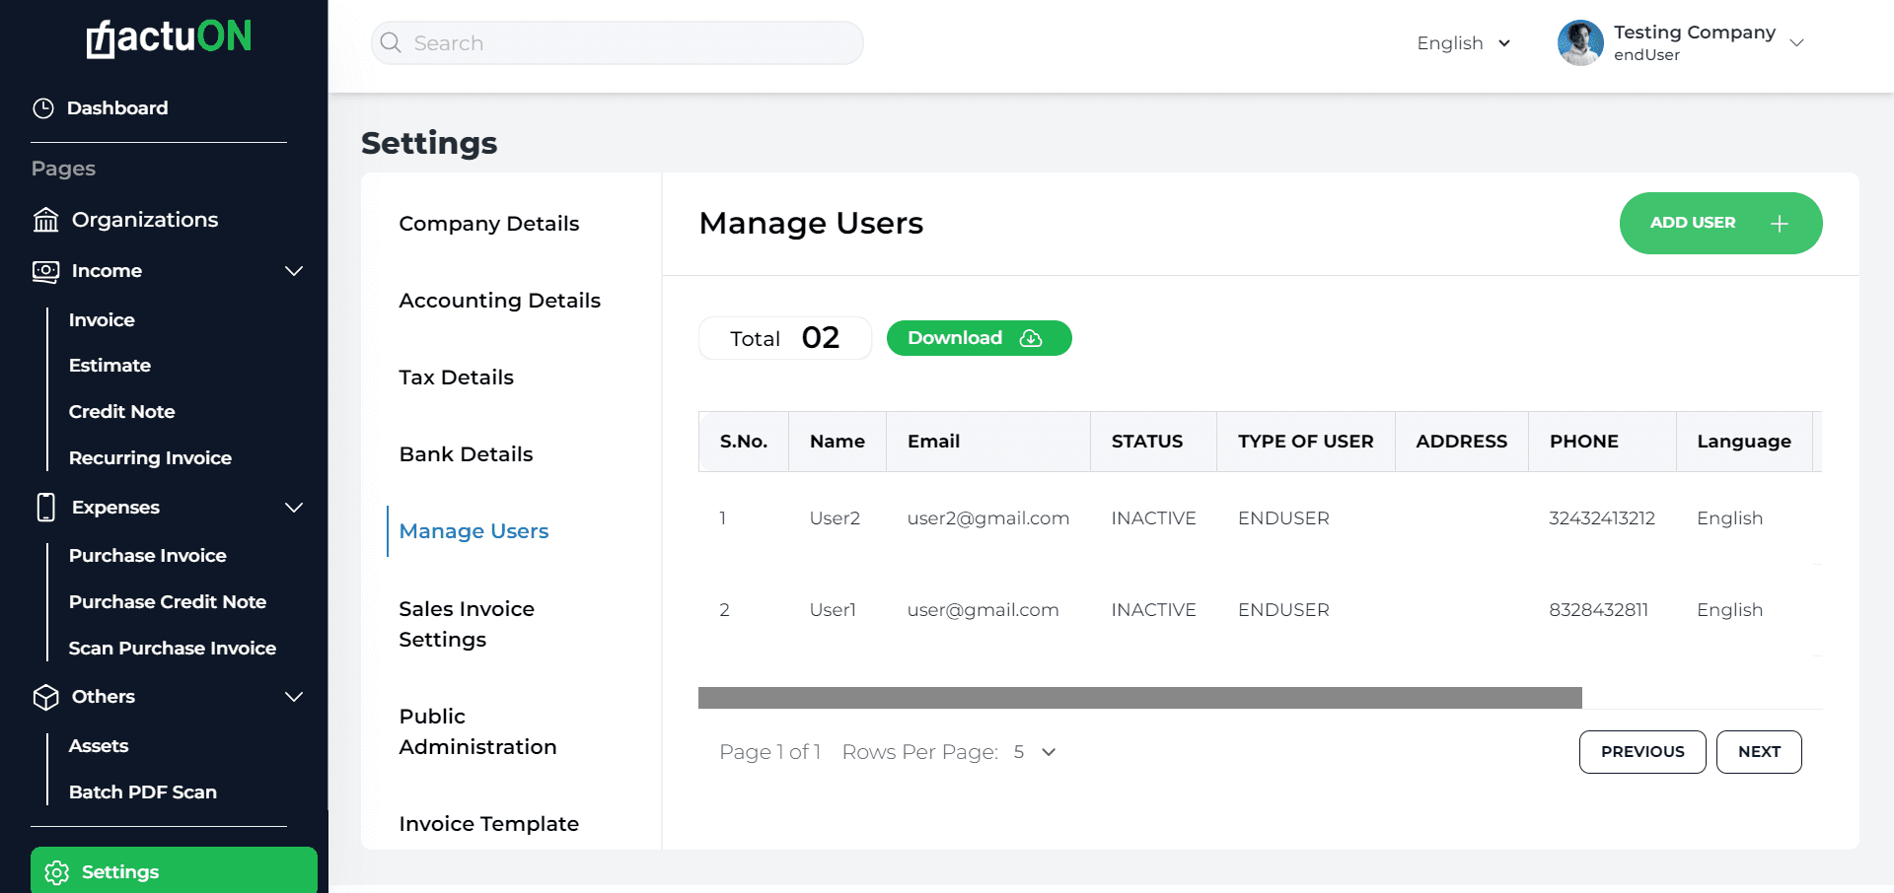The width and height of the screenshot is (1894, 893).
Task: Download the users list
Action: pos(979,338)
